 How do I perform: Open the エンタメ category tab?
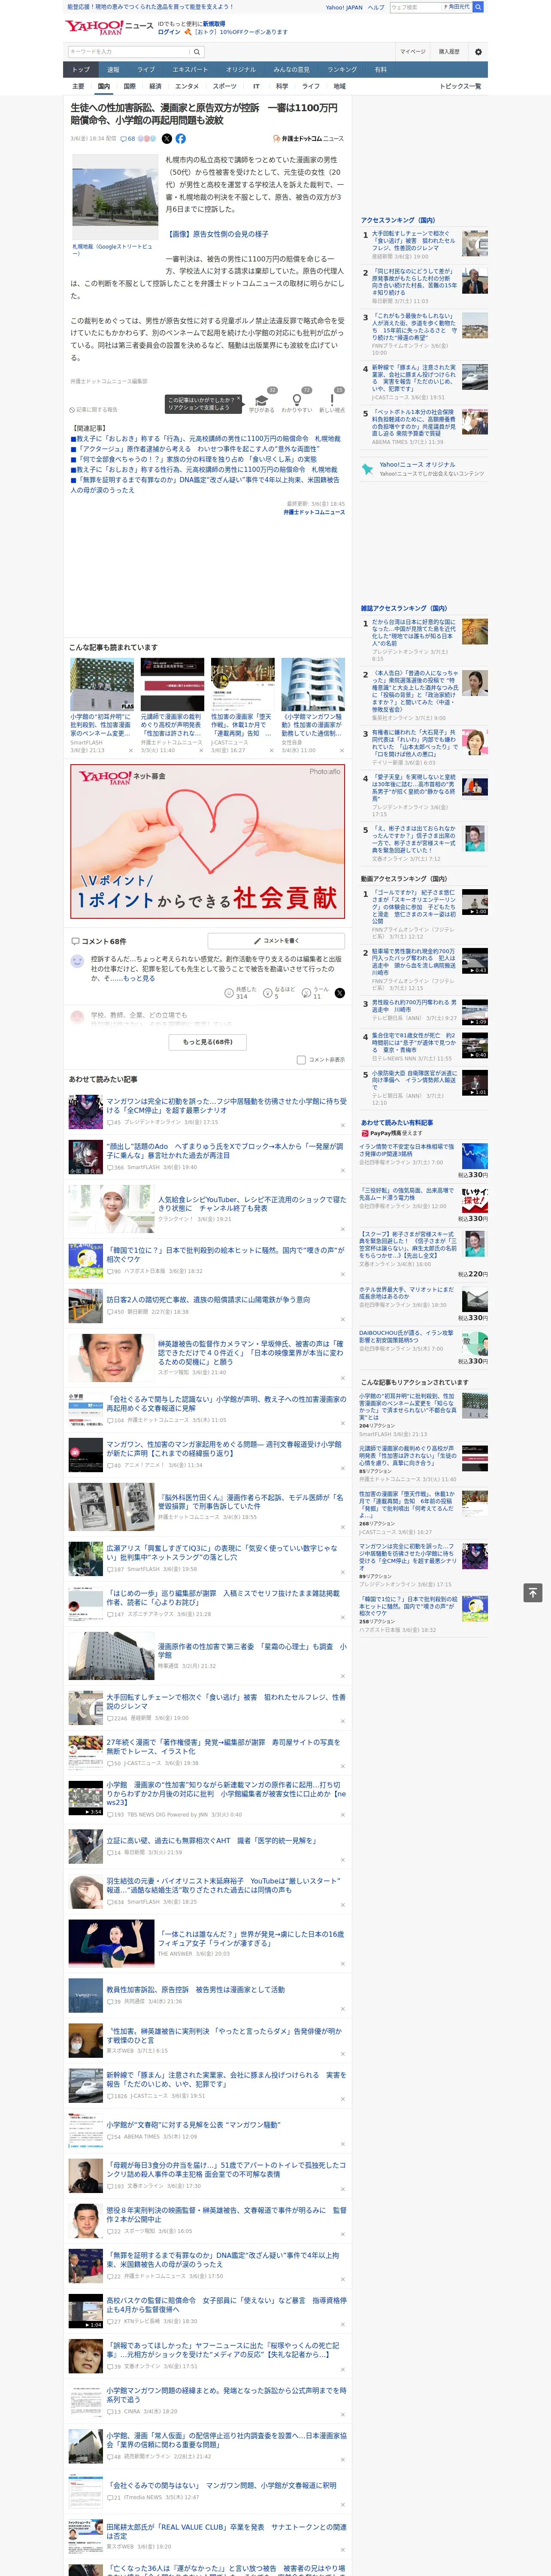point(187,86)
